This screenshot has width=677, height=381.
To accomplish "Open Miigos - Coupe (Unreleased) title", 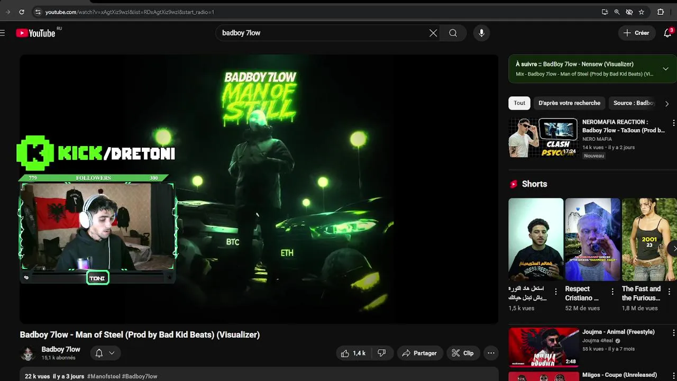I will tap(619, 375).
